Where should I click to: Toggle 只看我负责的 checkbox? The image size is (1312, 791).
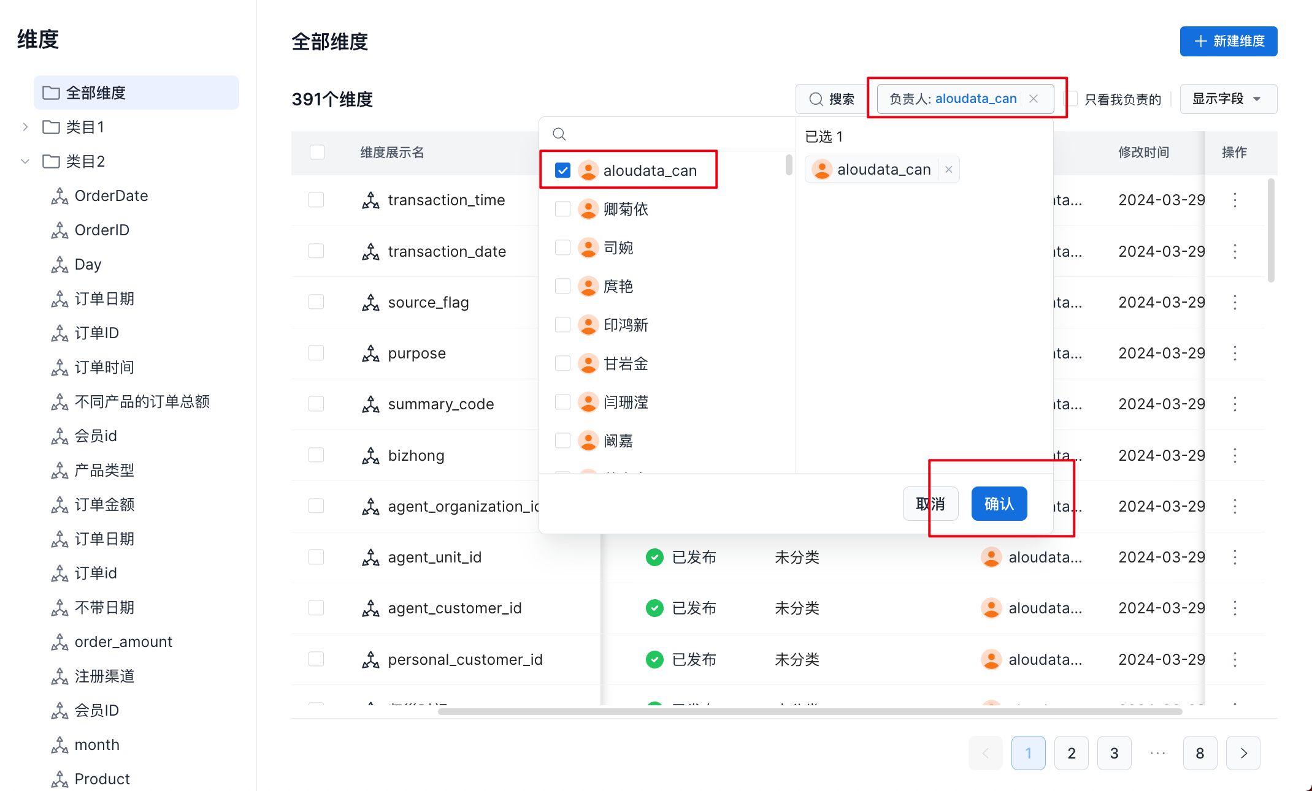tap(1072, 99)
